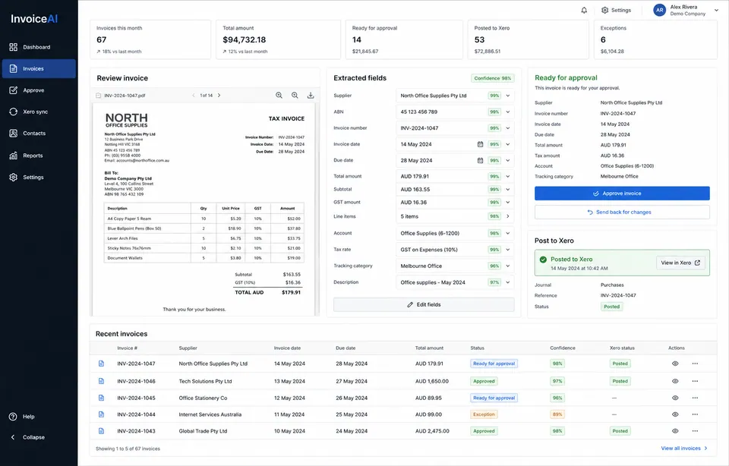Click the Description field
This screenshot has height=466, width=729.
tap(455, 282)
